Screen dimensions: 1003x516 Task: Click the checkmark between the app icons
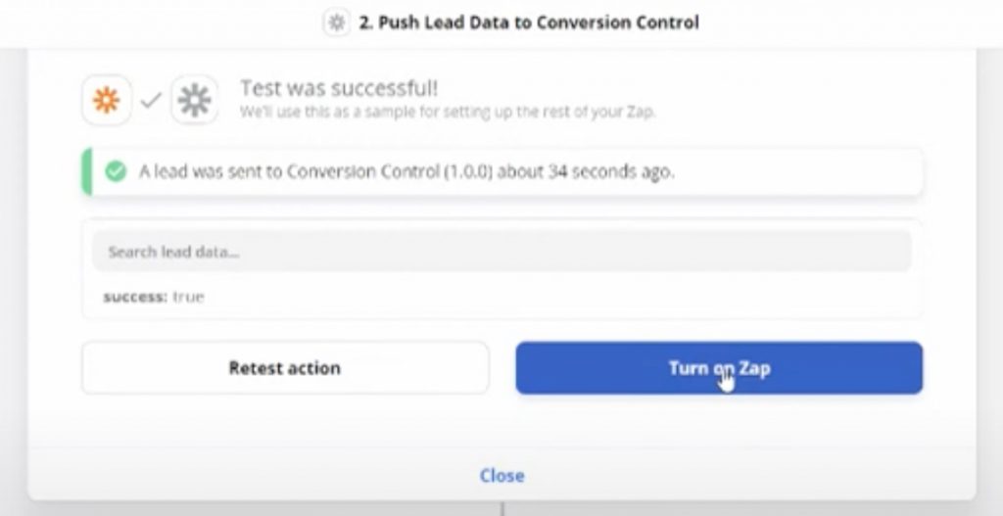[x=150, y=100]
